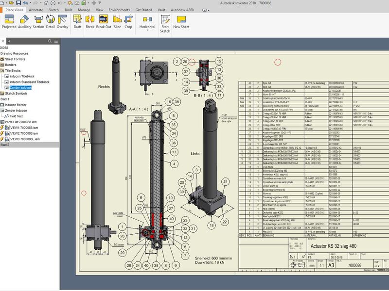Viewport: 389px width, 291px height.
Task: Switch to the Sketch tab
Action: tap(53, 10)
